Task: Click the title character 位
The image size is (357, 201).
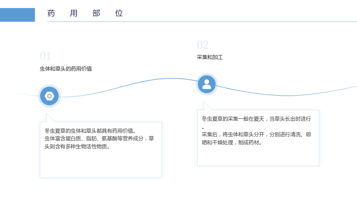Action: click(119, 13)
